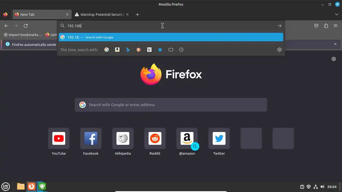This screenshot has height=192, width=342.
Task: Open the Extensions panel
Action: [326, 26]
